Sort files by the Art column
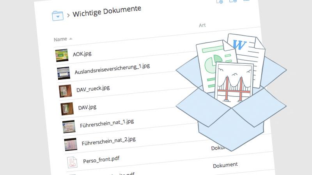The width and height of the screenshot is (312, 175). 202,25
